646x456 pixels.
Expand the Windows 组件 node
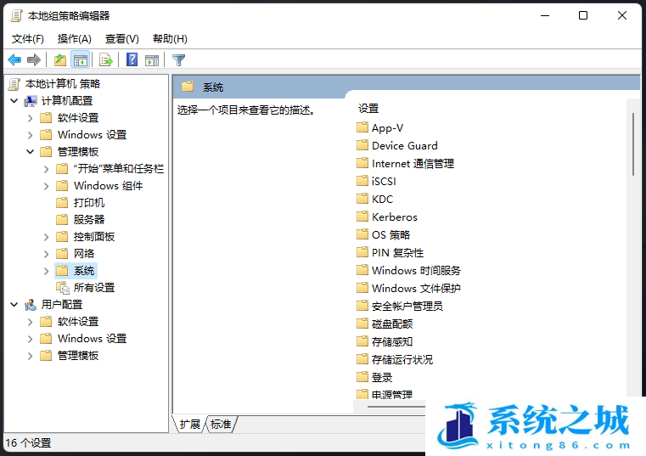[46, 186]
